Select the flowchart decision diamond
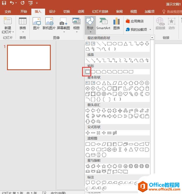 pos(99,144)
